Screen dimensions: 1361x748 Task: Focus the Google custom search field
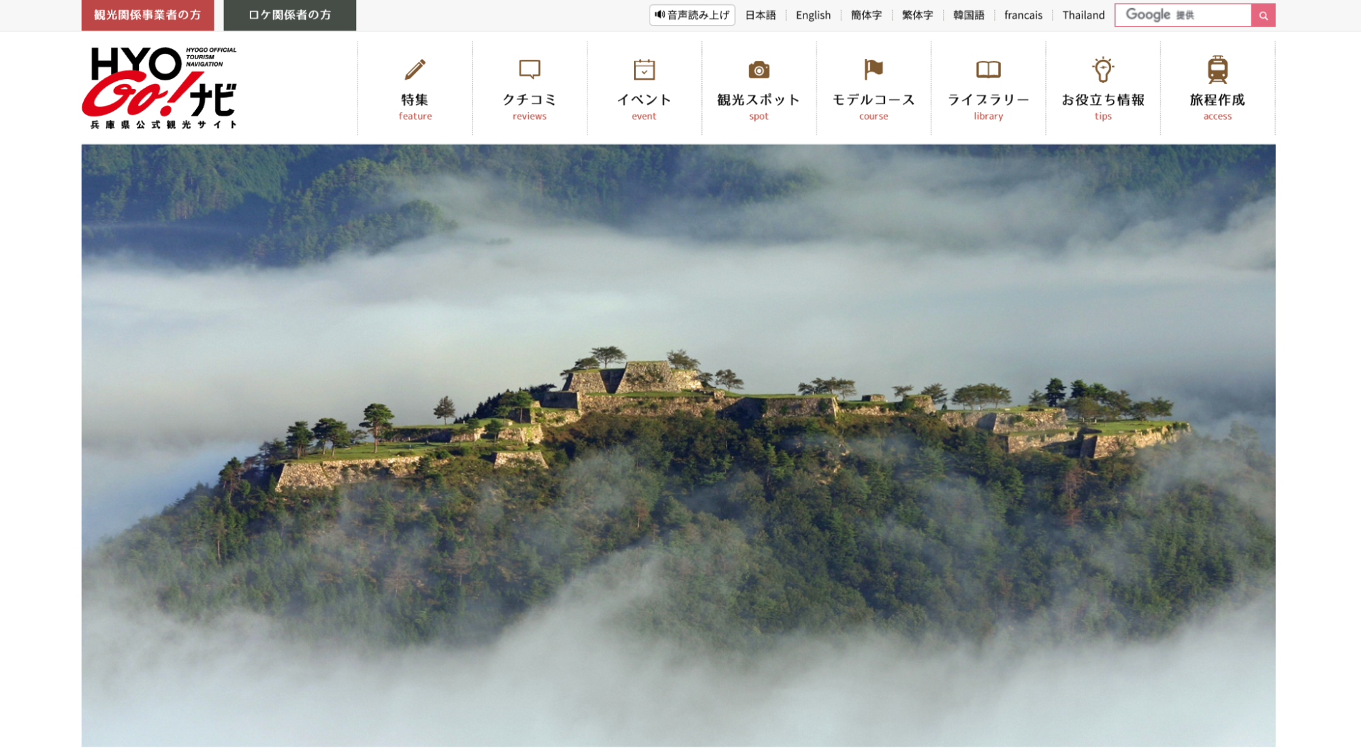(x=1183, y=15)
